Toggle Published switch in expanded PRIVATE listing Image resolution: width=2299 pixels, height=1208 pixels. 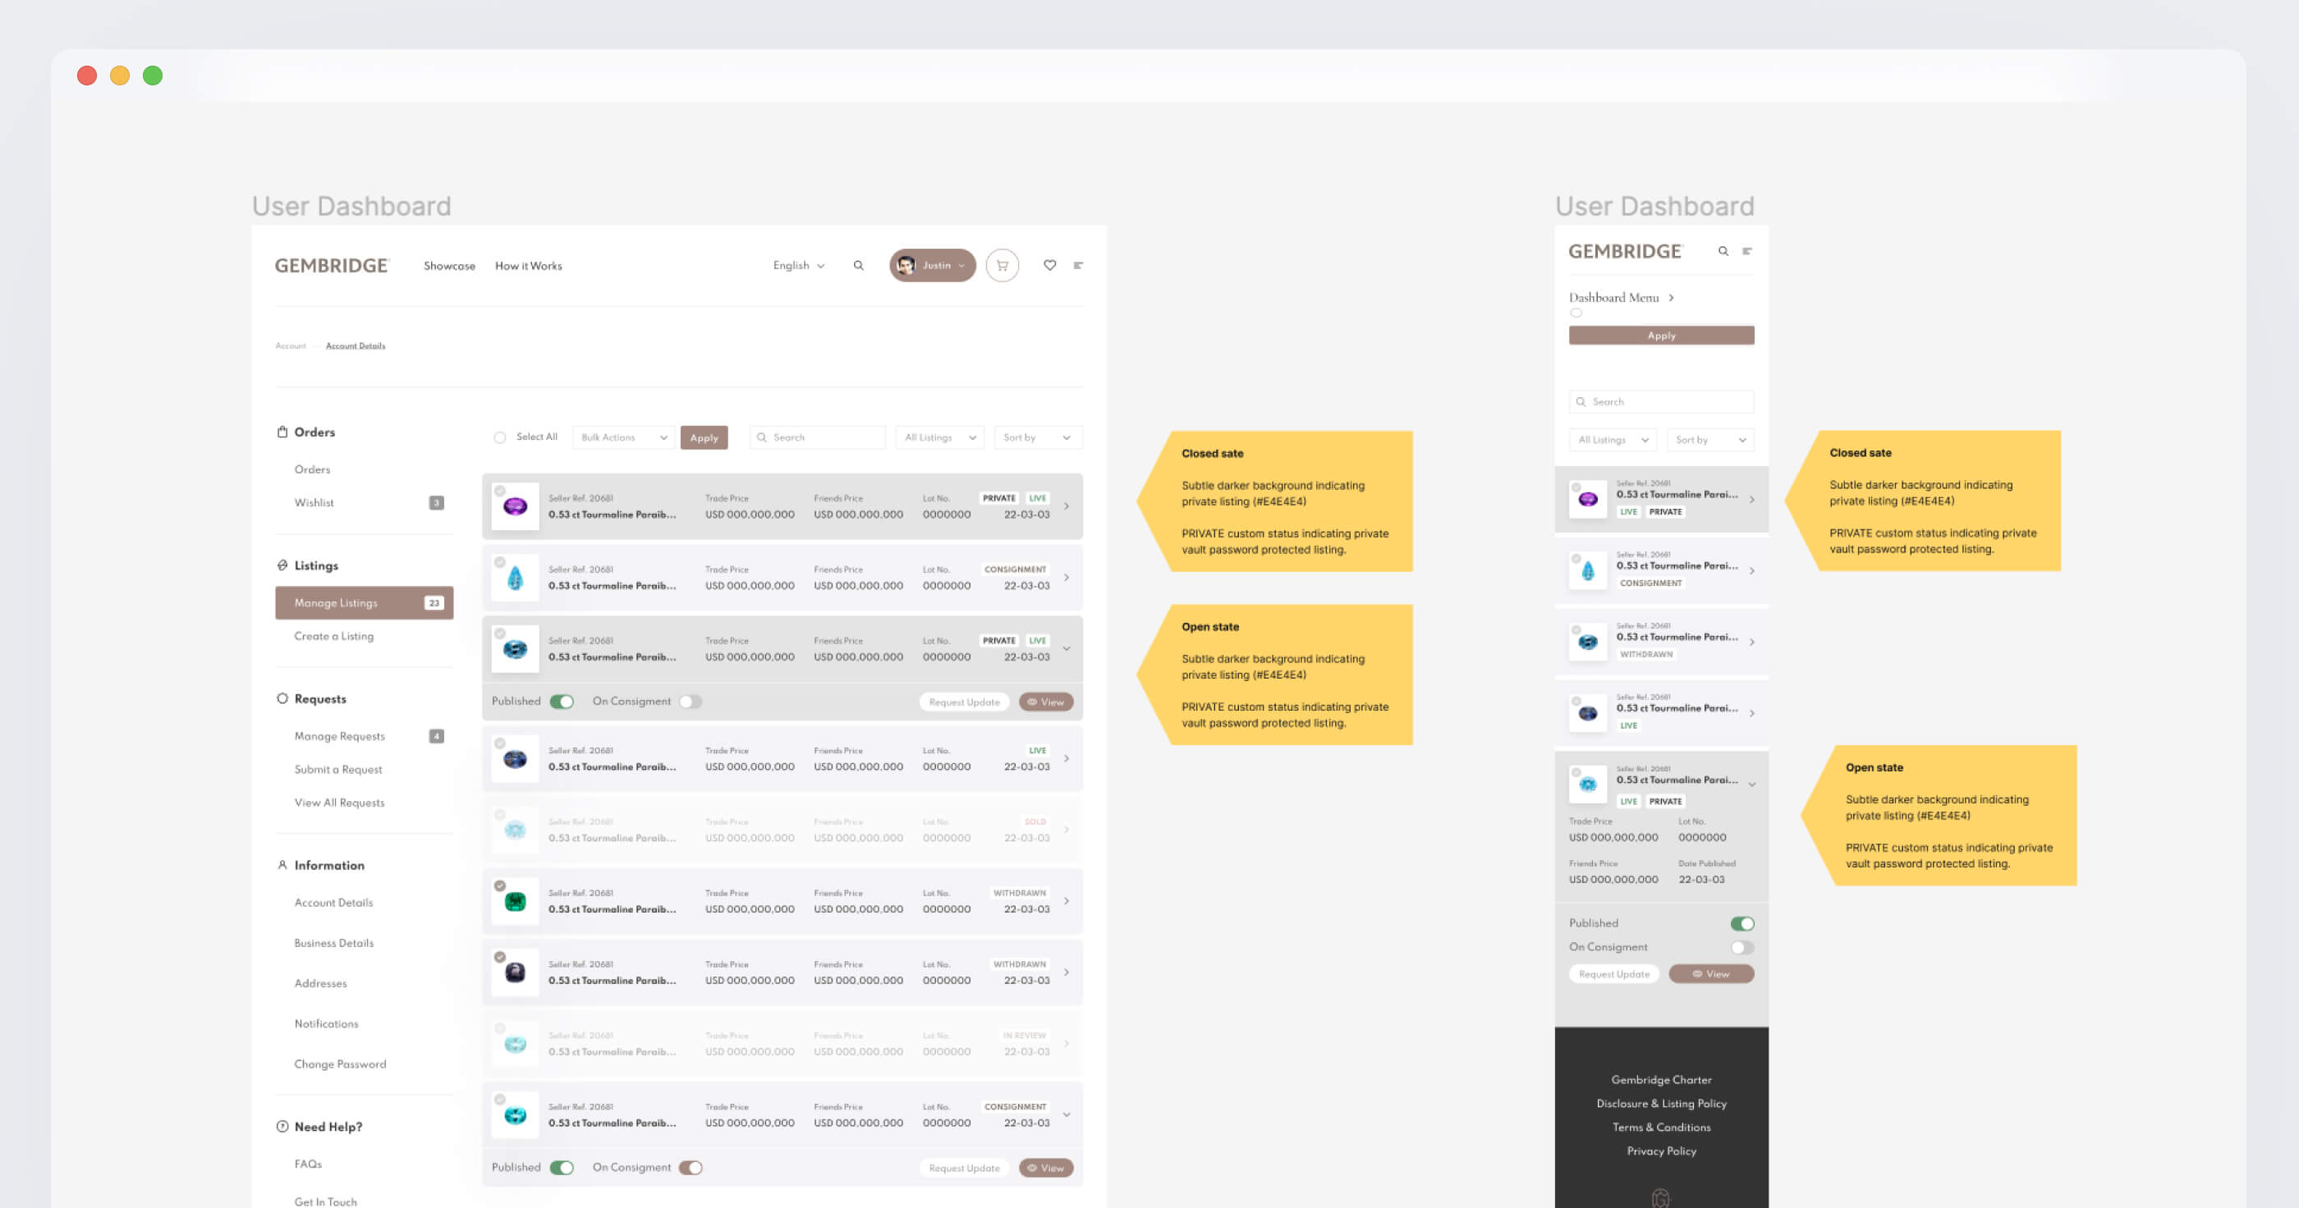(562, 701)
